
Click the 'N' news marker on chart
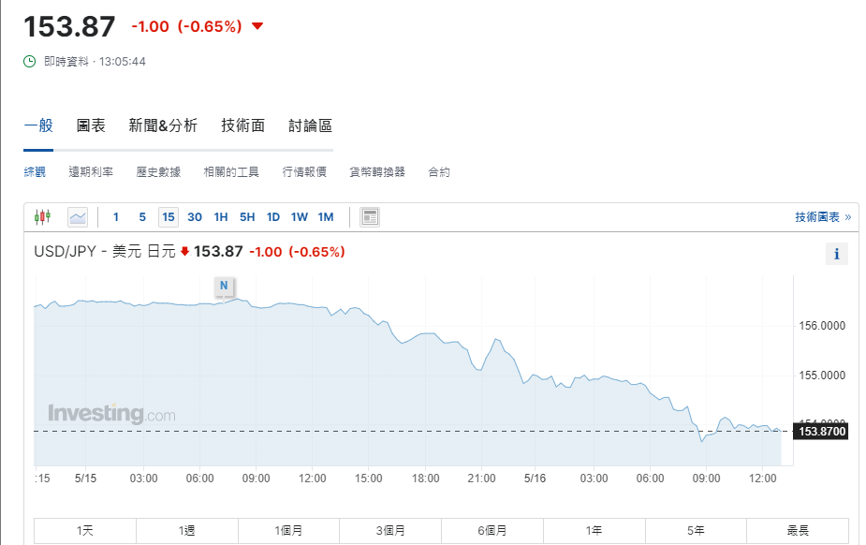coord(224,285)
